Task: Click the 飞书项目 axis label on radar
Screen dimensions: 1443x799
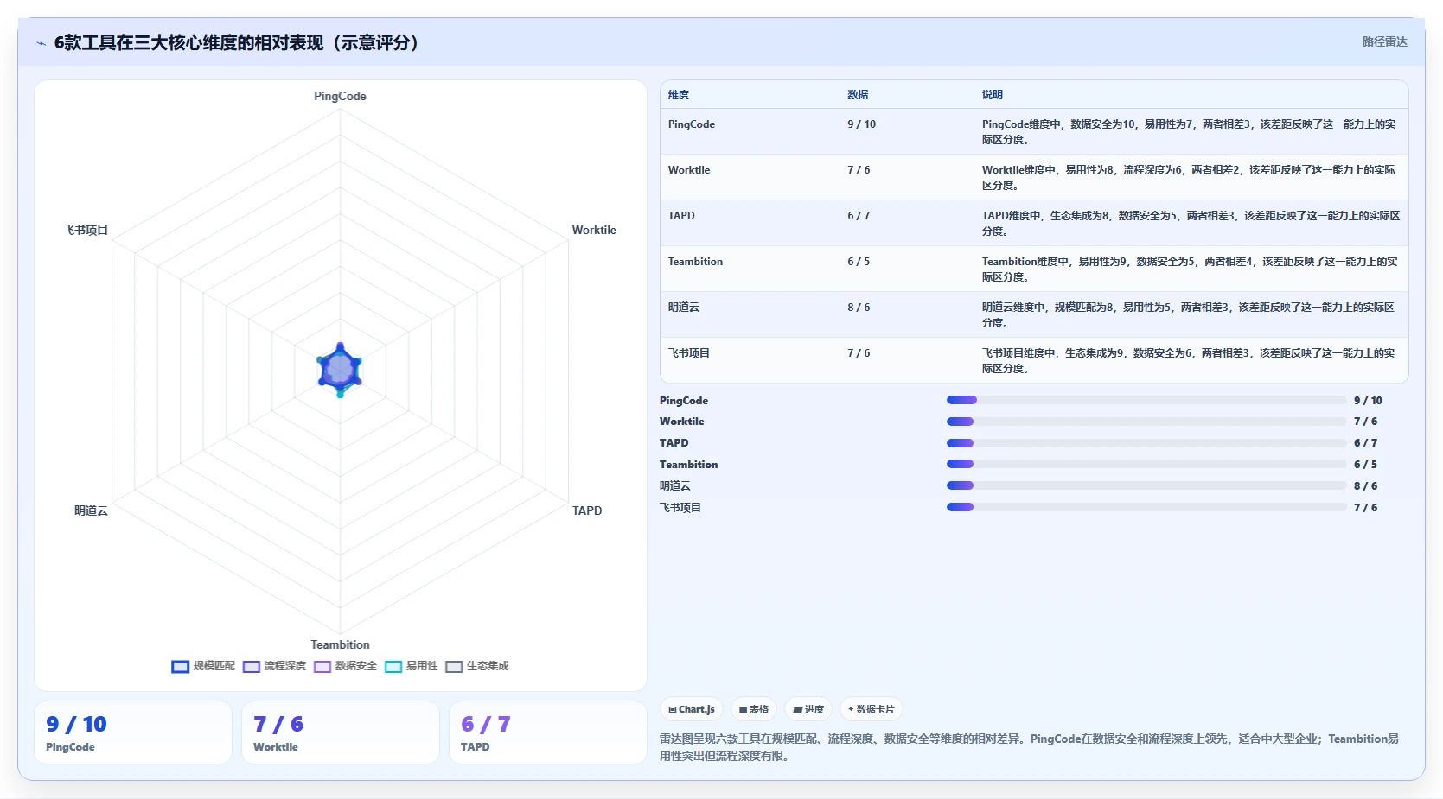Action: click(x=86, y=230)
